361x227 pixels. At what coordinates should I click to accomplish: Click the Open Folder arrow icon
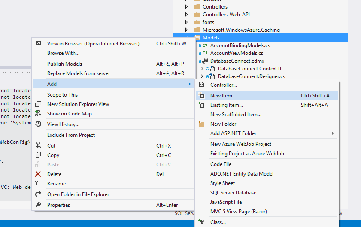coord(38,194)
